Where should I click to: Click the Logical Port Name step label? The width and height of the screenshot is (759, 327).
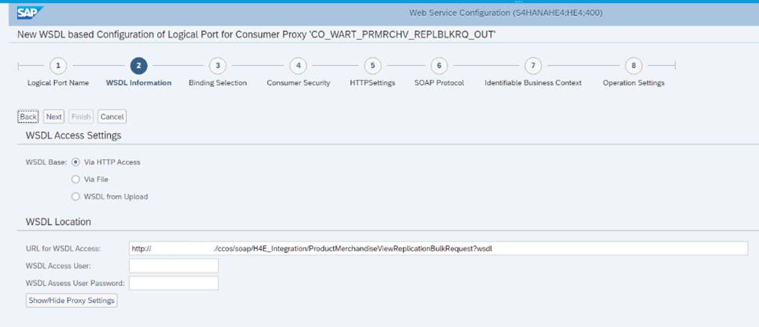click(58, 83)
